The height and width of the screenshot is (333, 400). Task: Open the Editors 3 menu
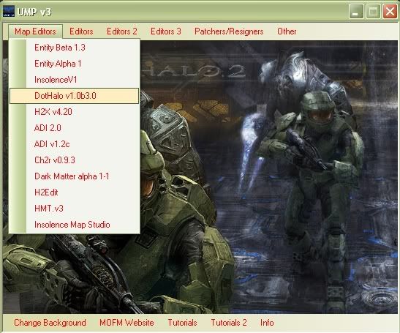pos(166,31)
